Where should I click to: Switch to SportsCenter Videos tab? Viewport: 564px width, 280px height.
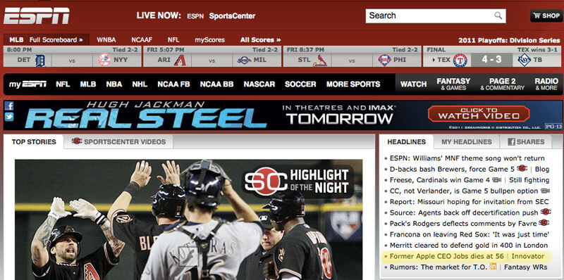118,141
